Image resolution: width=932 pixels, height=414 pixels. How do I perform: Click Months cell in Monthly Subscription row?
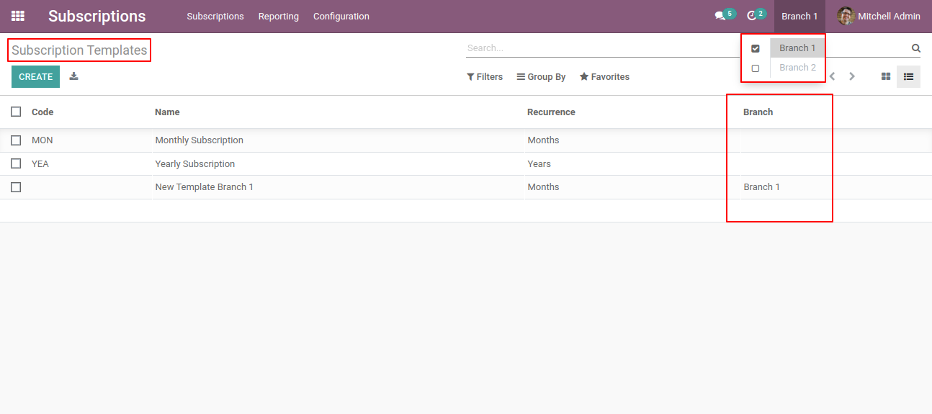(x=543, y=140)
